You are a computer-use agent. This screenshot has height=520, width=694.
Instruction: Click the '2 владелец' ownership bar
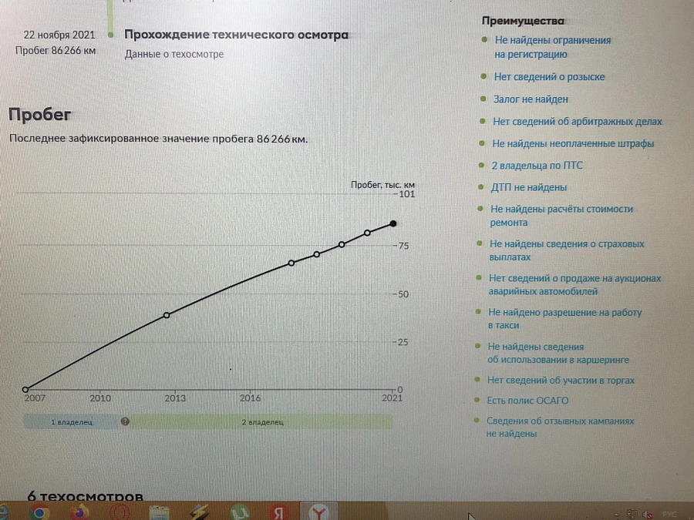click(x=262, y=422)
